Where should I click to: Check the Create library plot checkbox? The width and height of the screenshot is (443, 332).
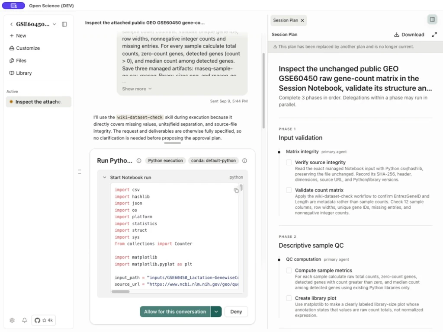(289, 298)
